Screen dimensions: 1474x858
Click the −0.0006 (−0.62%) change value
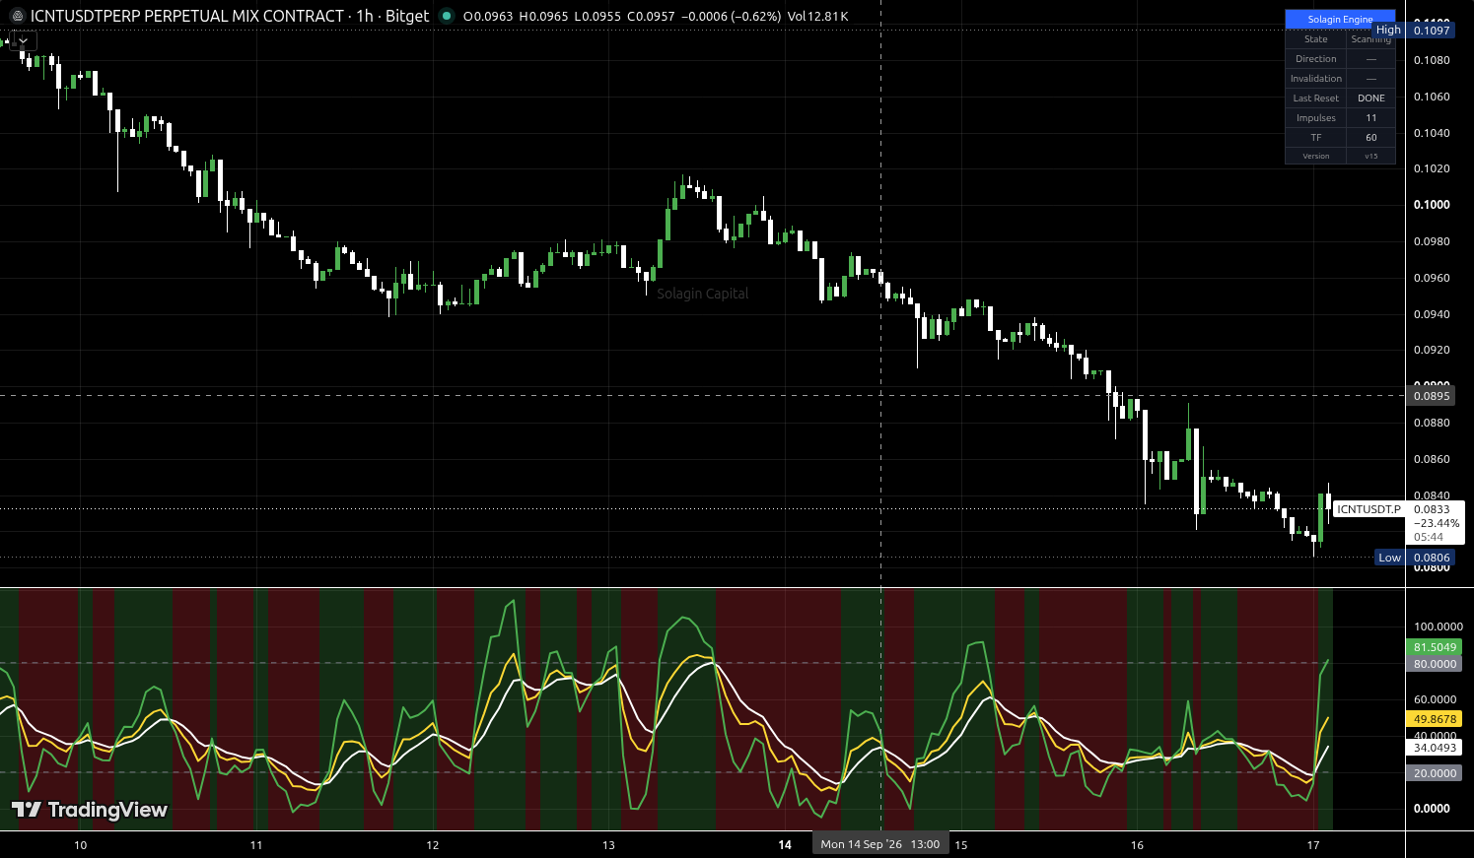[x=731, y=17]
